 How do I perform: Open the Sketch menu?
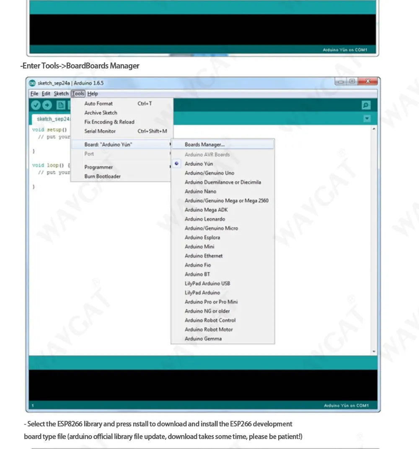tap(61, 94)
